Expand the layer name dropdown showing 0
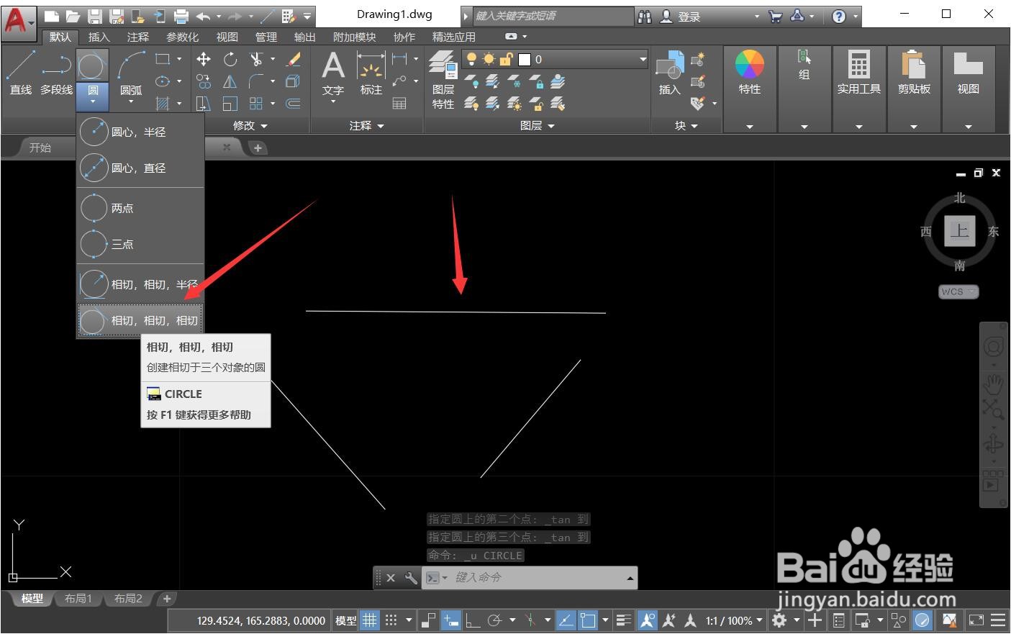This screenshot has height=634, width=1011. pyautogui.click(x=643, y=59)
